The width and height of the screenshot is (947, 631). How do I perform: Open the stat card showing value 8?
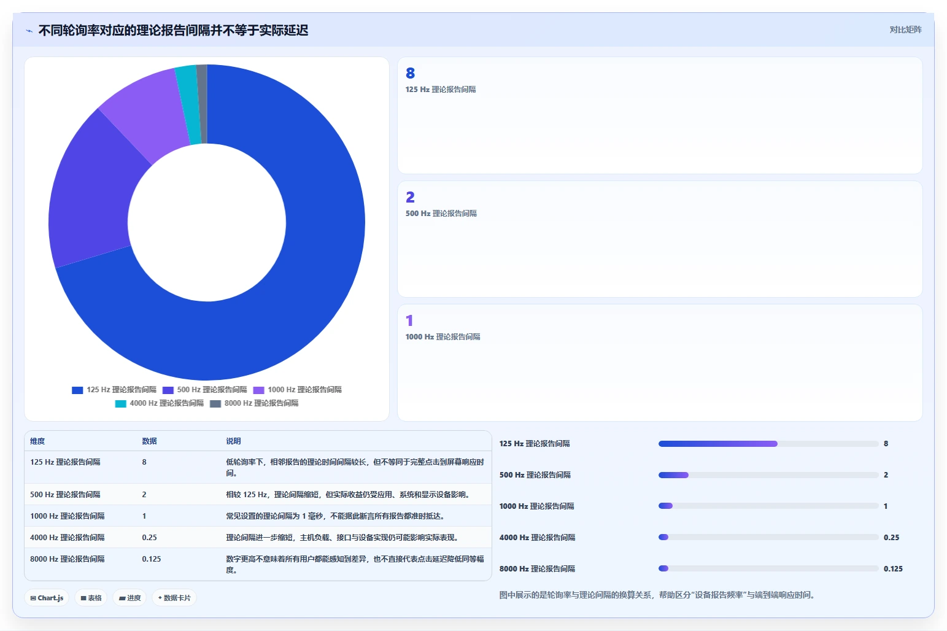660,115
